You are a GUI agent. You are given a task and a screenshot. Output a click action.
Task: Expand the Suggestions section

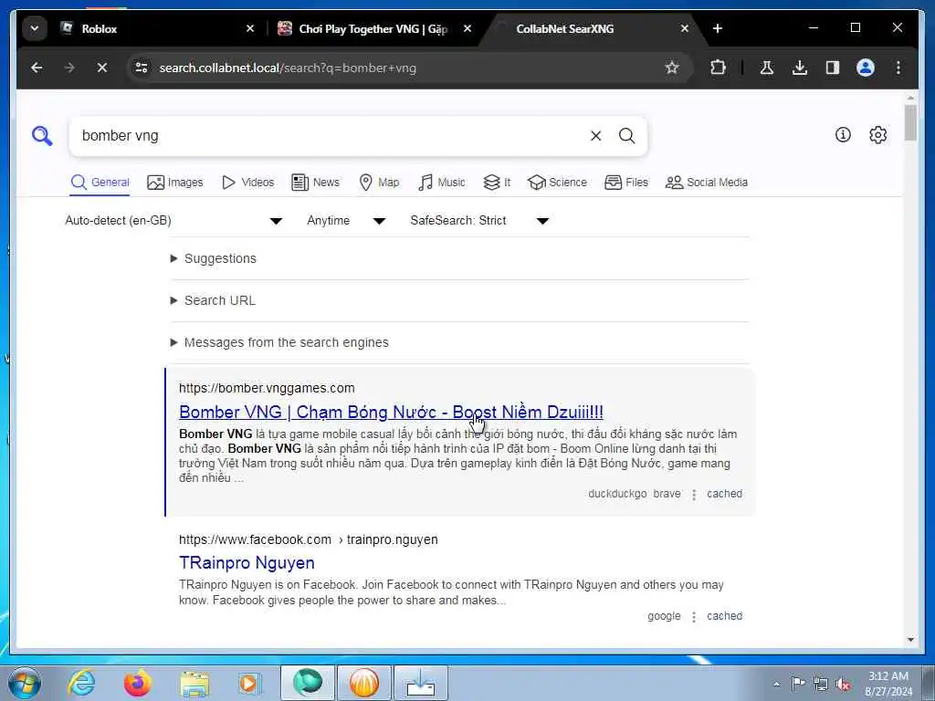[x=214, y=258]
